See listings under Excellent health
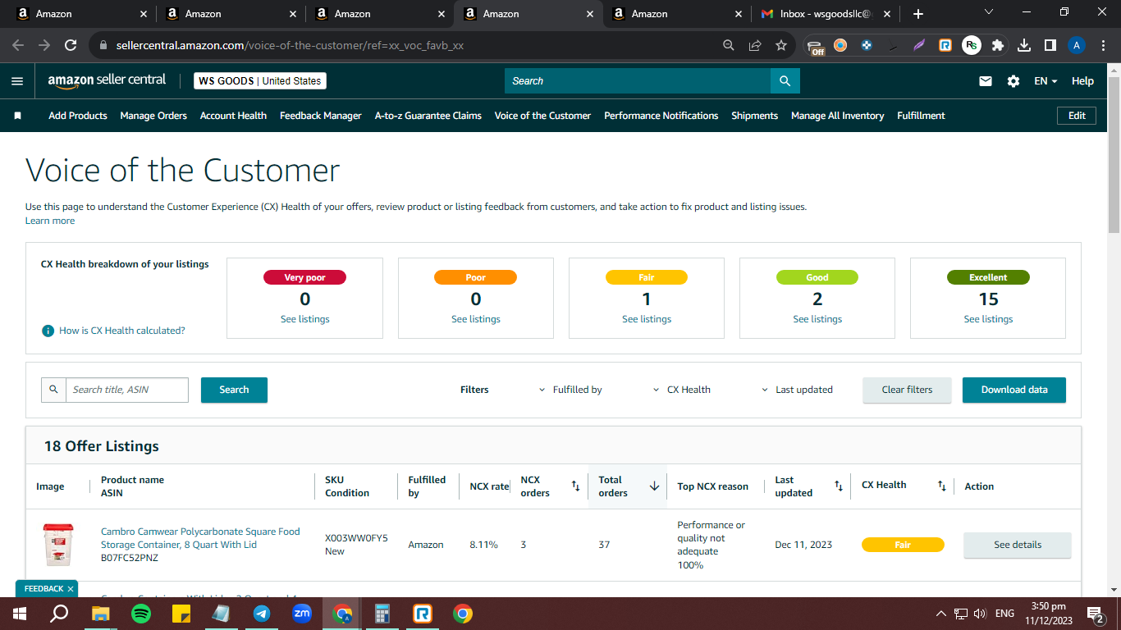This screenshot has width=1121, height=630. click(988, 319)
